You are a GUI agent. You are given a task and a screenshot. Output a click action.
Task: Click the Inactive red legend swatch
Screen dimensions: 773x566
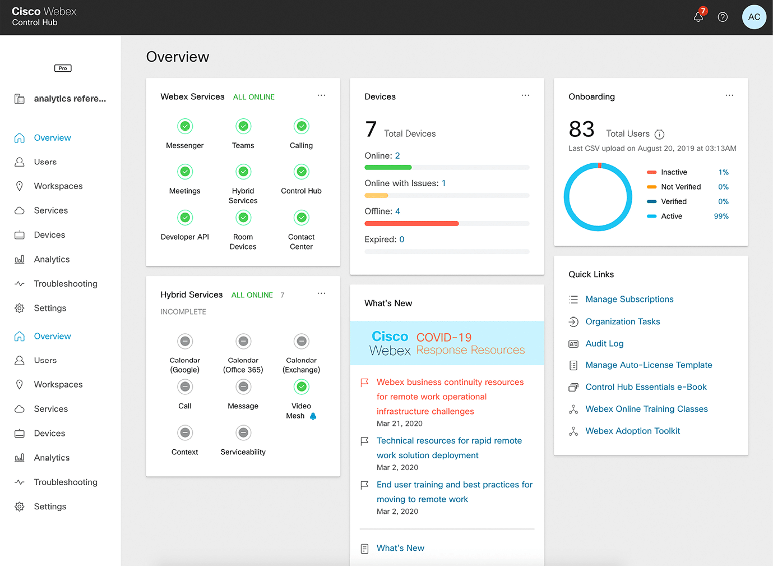click(x=651, y=172)
